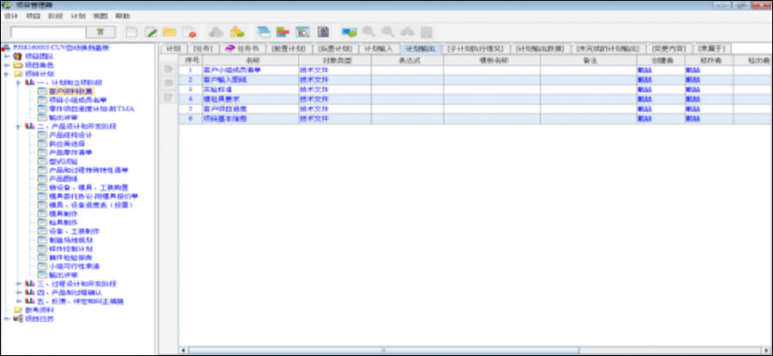Select 项目小组成员名单 in the project tree
This screenshot has height=356, width=773.
pyautogui.click(x=78, y=100)
